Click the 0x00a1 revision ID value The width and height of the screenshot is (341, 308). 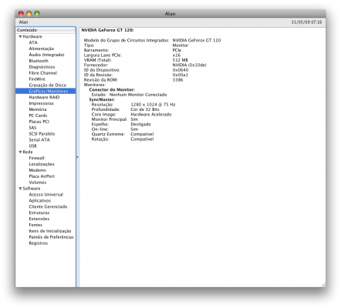(x=181, y=75)
